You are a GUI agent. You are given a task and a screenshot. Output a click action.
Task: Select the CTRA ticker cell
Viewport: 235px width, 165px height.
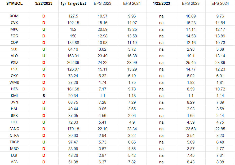[x=14, y=136]
